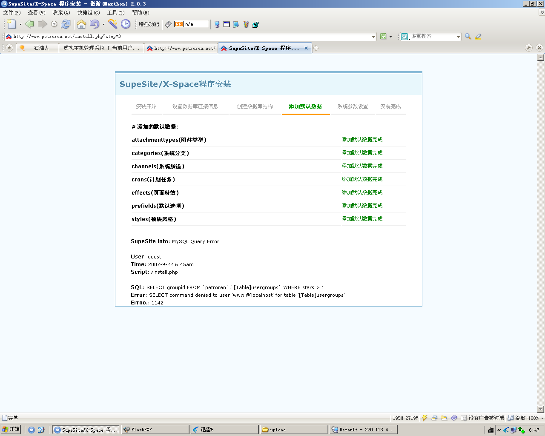Open History clock icon
This screenshot has height=436, width=545.
tap(126, 24)
